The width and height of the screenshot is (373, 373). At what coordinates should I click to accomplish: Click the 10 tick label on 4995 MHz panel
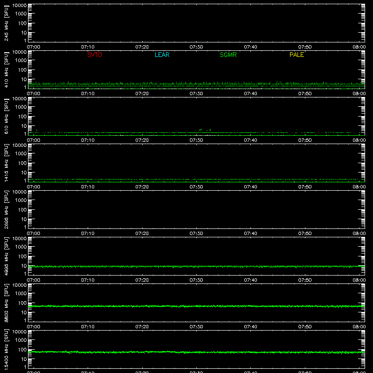click(24, 266)
